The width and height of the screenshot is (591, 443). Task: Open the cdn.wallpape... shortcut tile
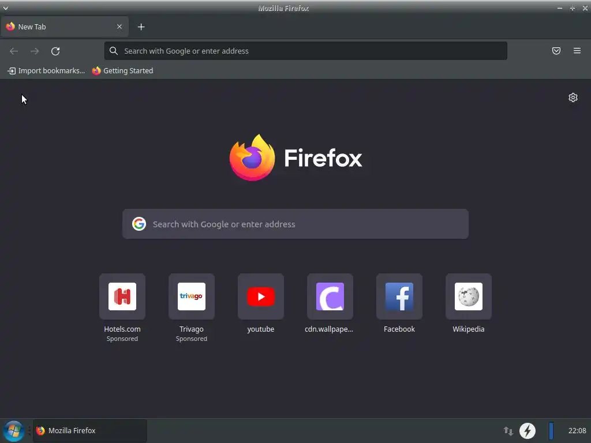click(330, 296)
